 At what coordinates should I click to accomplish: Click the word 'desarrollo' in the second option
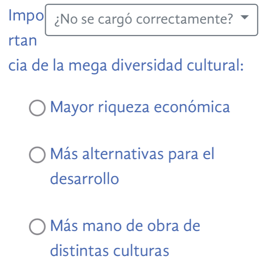[x=84, y=179]
